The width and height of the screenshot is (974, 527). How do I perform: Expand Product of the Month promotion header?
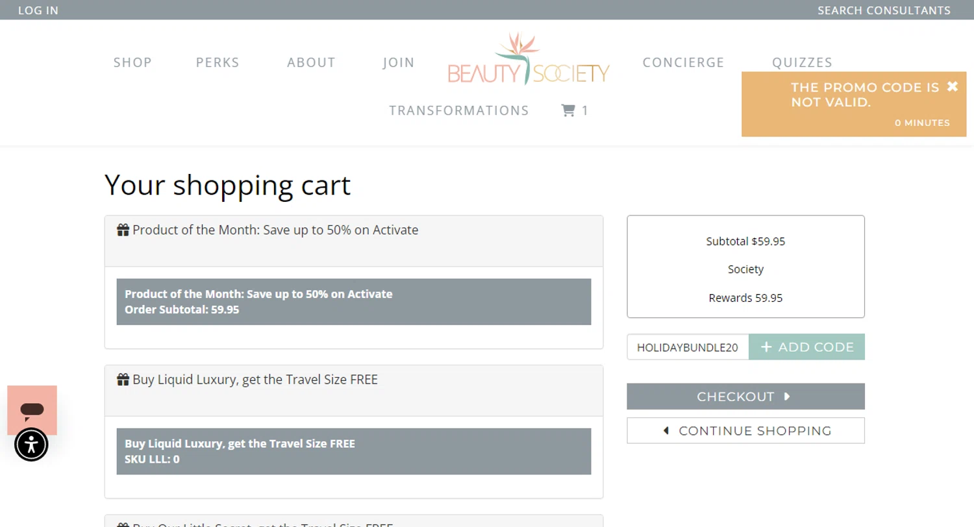[x=354, y=241]
